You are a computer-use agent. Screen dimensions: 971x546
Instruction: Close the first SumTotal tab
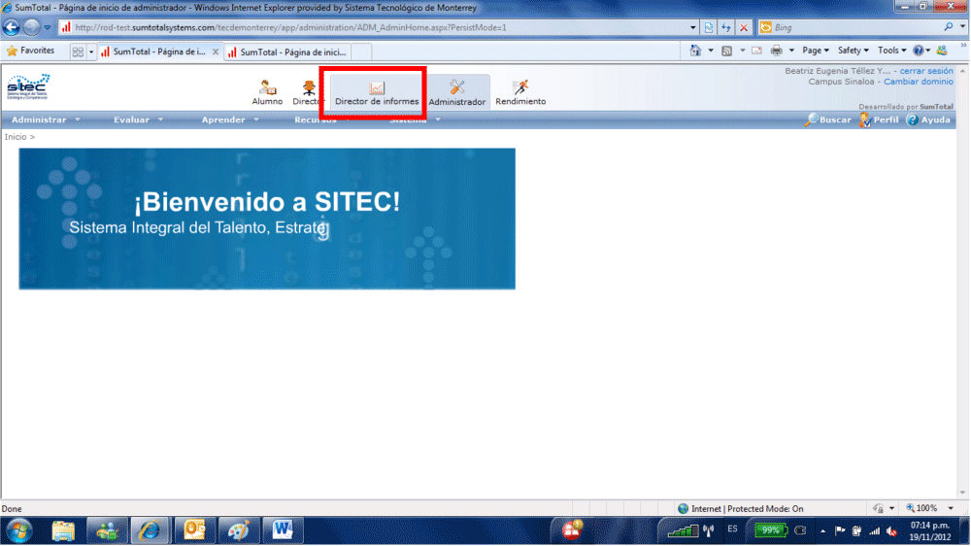point(216,52)
